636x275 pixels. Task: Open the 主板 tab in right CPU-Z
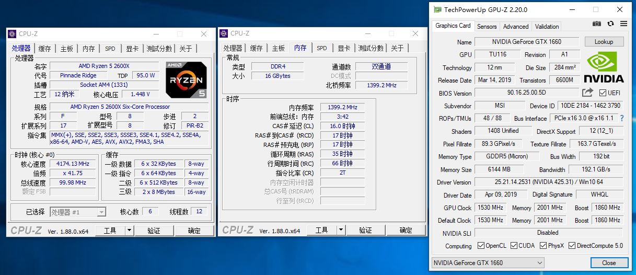click(x=278, y=48)
